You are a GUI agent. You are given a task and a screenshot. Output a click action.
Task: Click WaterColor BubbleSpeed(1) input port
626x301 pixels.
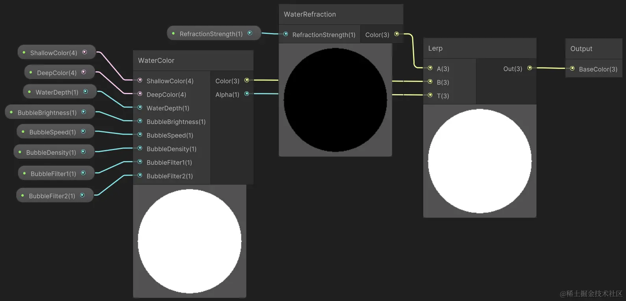(x=140, y=134)
